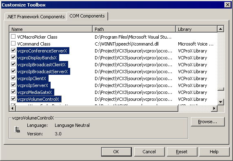This screenshot has width=233, height=161.
Task: Uncheck vcproVolumeControlX checkbox
Action: coord(13,99)
